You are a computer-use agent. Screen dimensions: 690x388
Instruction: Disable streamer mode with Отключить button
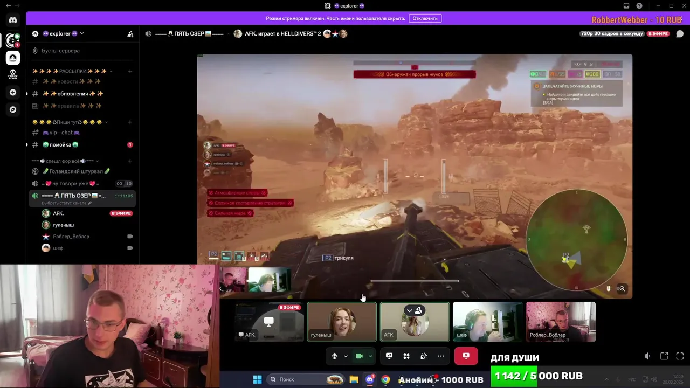425,18
